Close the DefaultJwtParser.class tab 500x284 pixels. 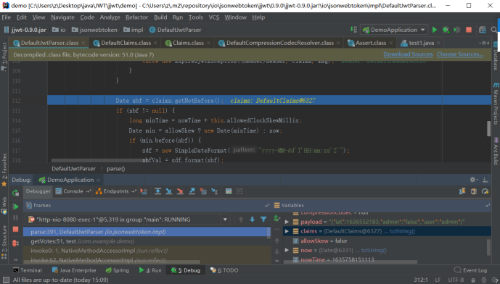pos(83,43)
